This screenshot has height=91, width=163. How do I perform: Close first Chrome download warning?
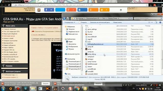pyautogui.click(x=46, y=84)
